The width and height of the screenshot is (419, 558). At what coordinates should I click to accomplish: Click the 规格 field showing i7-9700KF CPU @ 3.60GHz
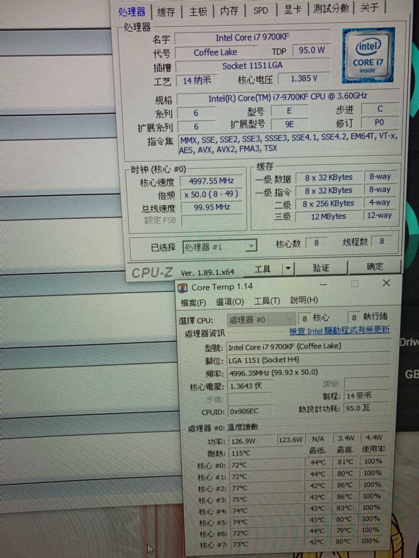[x=287, y=97]
